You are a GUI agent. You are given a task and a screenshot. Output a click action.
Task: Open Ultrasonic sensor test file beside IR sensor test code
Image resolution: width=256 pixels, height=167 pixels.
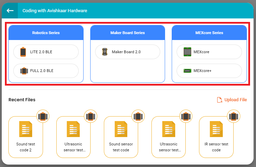[x=169, y=137]
